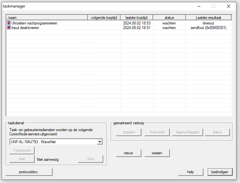Click the start button in taskdienst
The image size is (240, 183).
click(x=22, y=159)
